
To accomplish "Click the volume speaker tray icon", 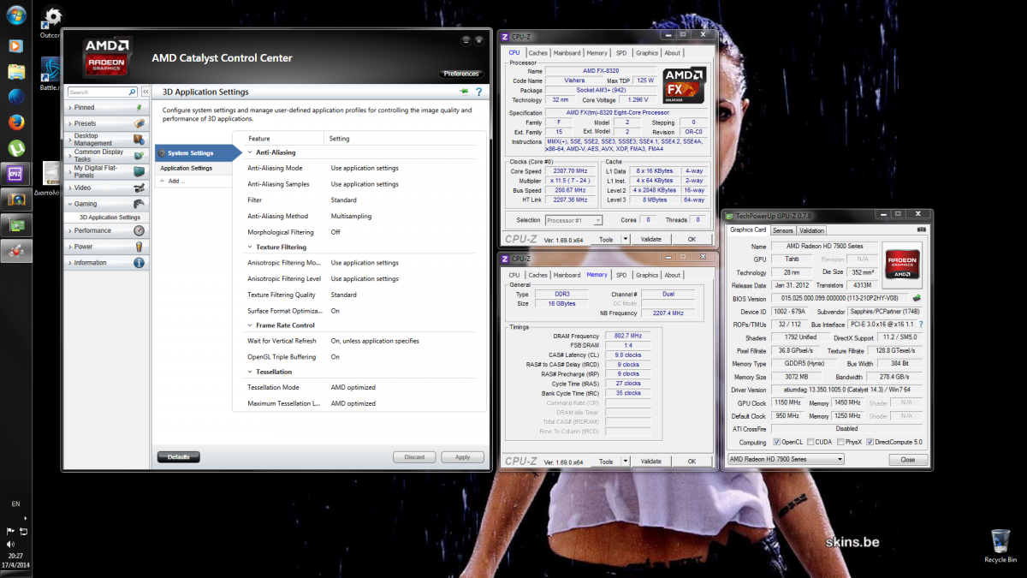I will point(10,544).
